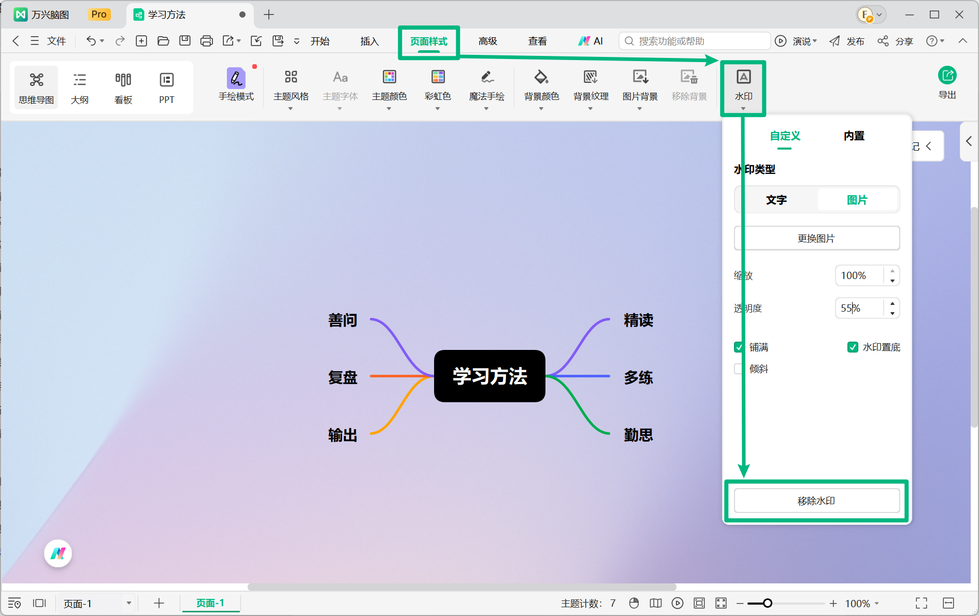Screen dimensions: 979x616
Task: Click the undo arrow icon
Action: pos(91,41)
